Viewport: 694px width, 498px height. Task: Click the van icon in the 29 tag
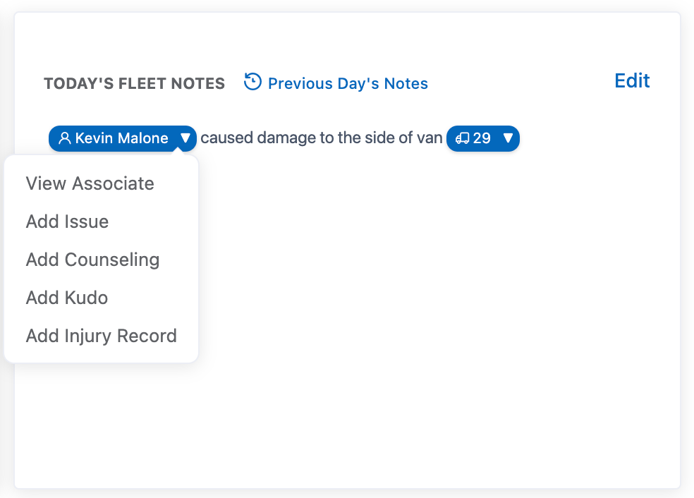click(463, 138)
